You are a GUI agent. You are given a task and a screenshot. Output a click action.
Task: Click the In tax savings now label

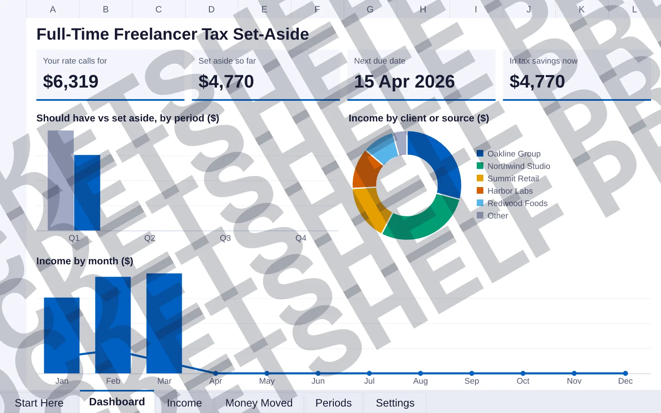[x=543, y=61]
